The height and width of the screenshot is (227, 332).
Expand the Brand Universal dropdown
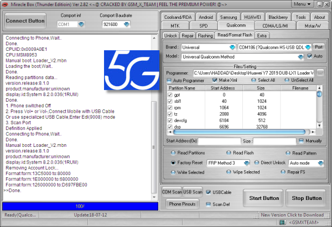[232, 47]
